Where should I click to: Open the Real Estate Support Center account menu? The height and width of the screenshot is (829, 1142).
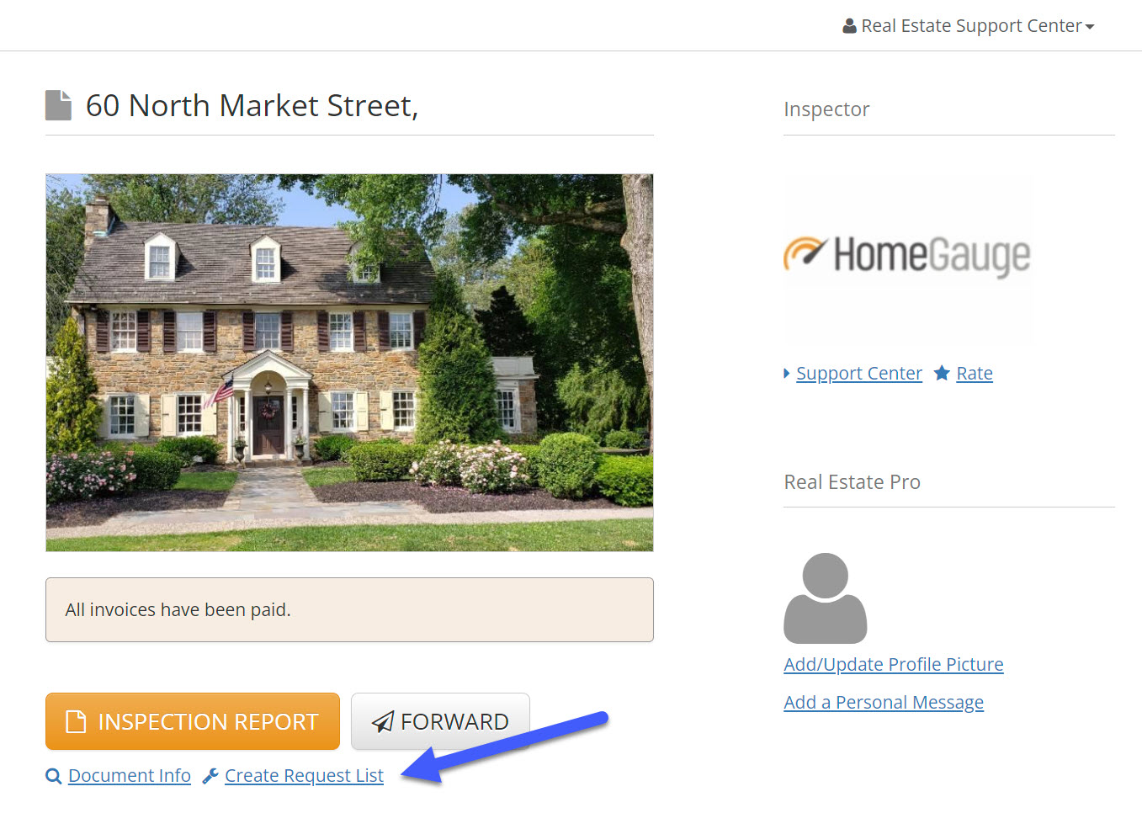[x=969, y=26]
